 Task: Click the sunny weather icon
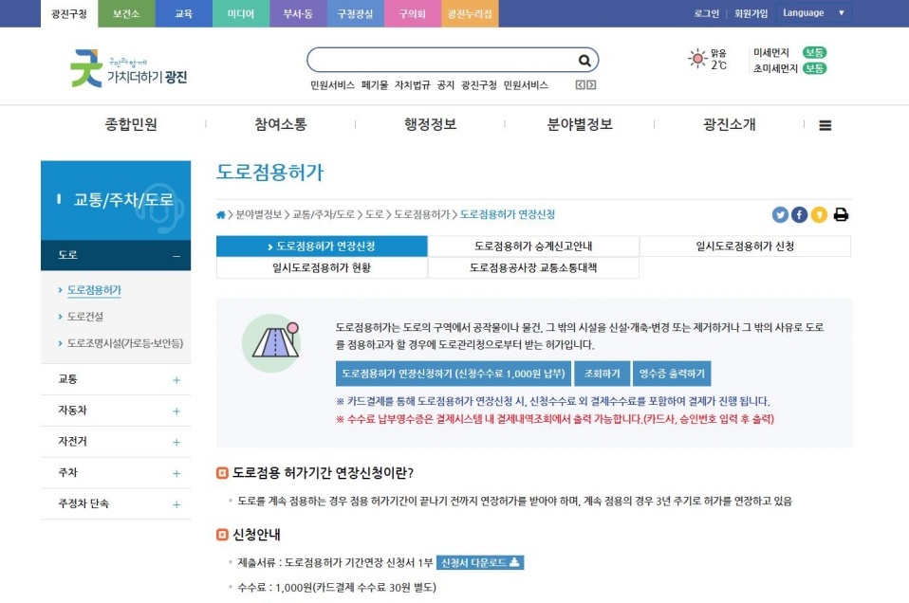[x=696, y=59]
